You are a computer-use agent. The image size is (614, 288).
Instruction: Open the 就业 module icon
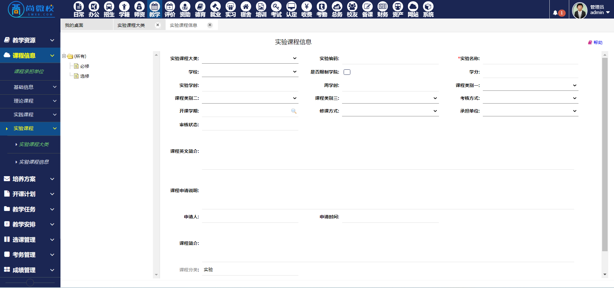(215, 9)
